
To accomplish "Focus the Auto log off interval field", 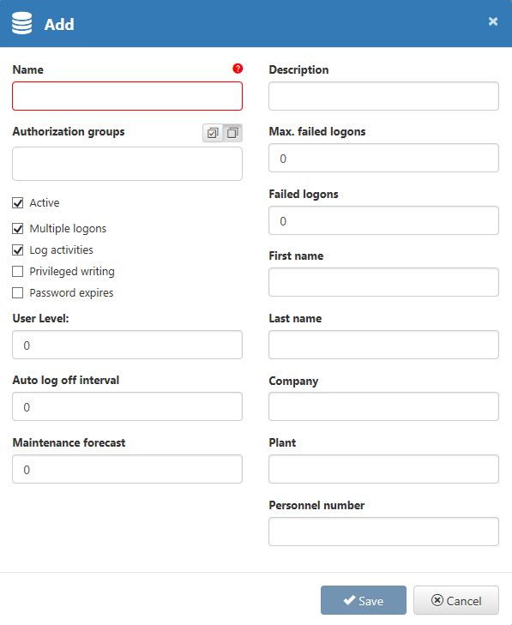I will [127, 406].
